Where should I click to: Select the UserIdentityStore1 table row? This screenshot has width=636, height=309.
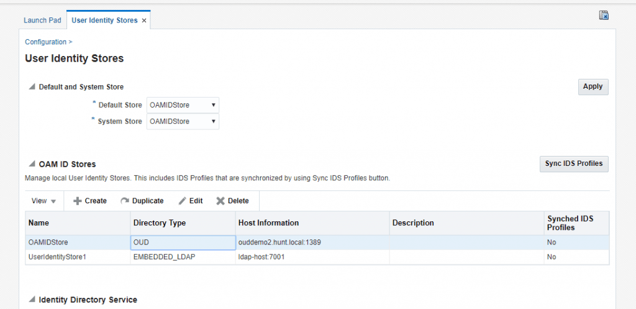click(x=57, y=257)
